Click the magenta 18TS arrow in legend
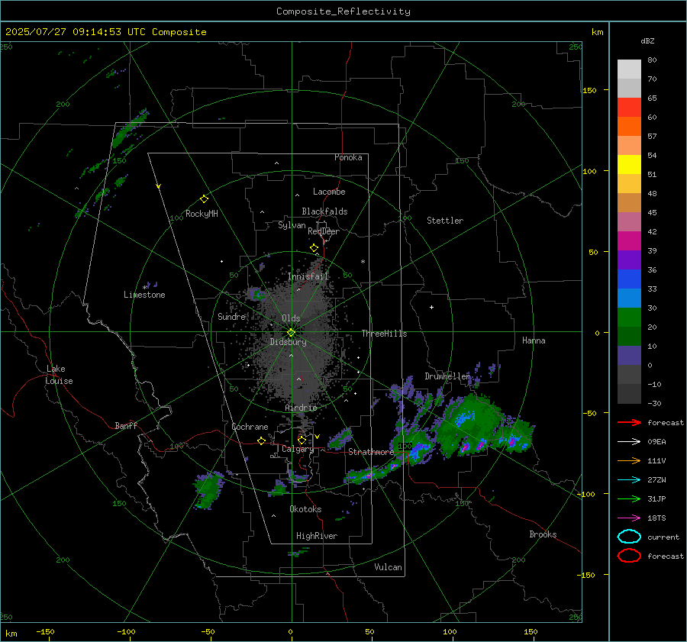Screen dimensions: 687x642 [x=629, y=518]
